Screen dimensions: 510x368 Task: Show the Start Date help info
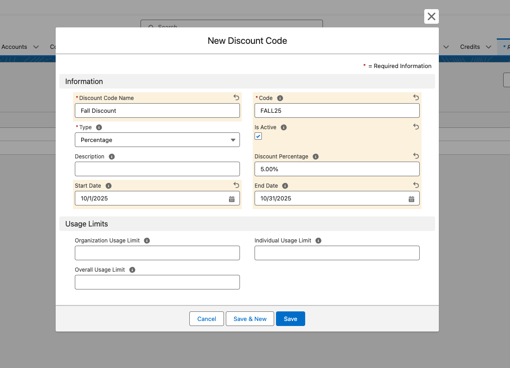(x=109, y=186)
